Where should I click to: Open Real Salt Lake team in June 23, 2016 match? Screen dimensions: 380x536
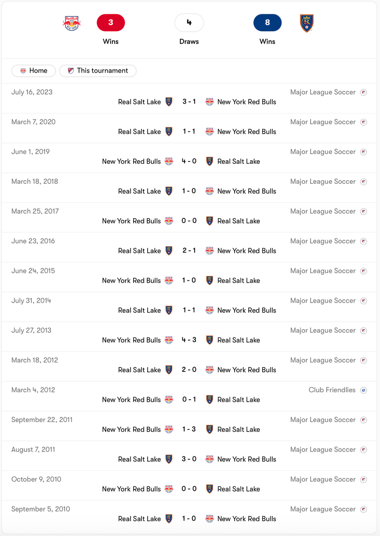pos(139,251)
